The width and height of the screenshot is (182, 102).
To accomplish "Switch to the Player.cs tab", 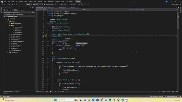I will (x=73, y=8).
